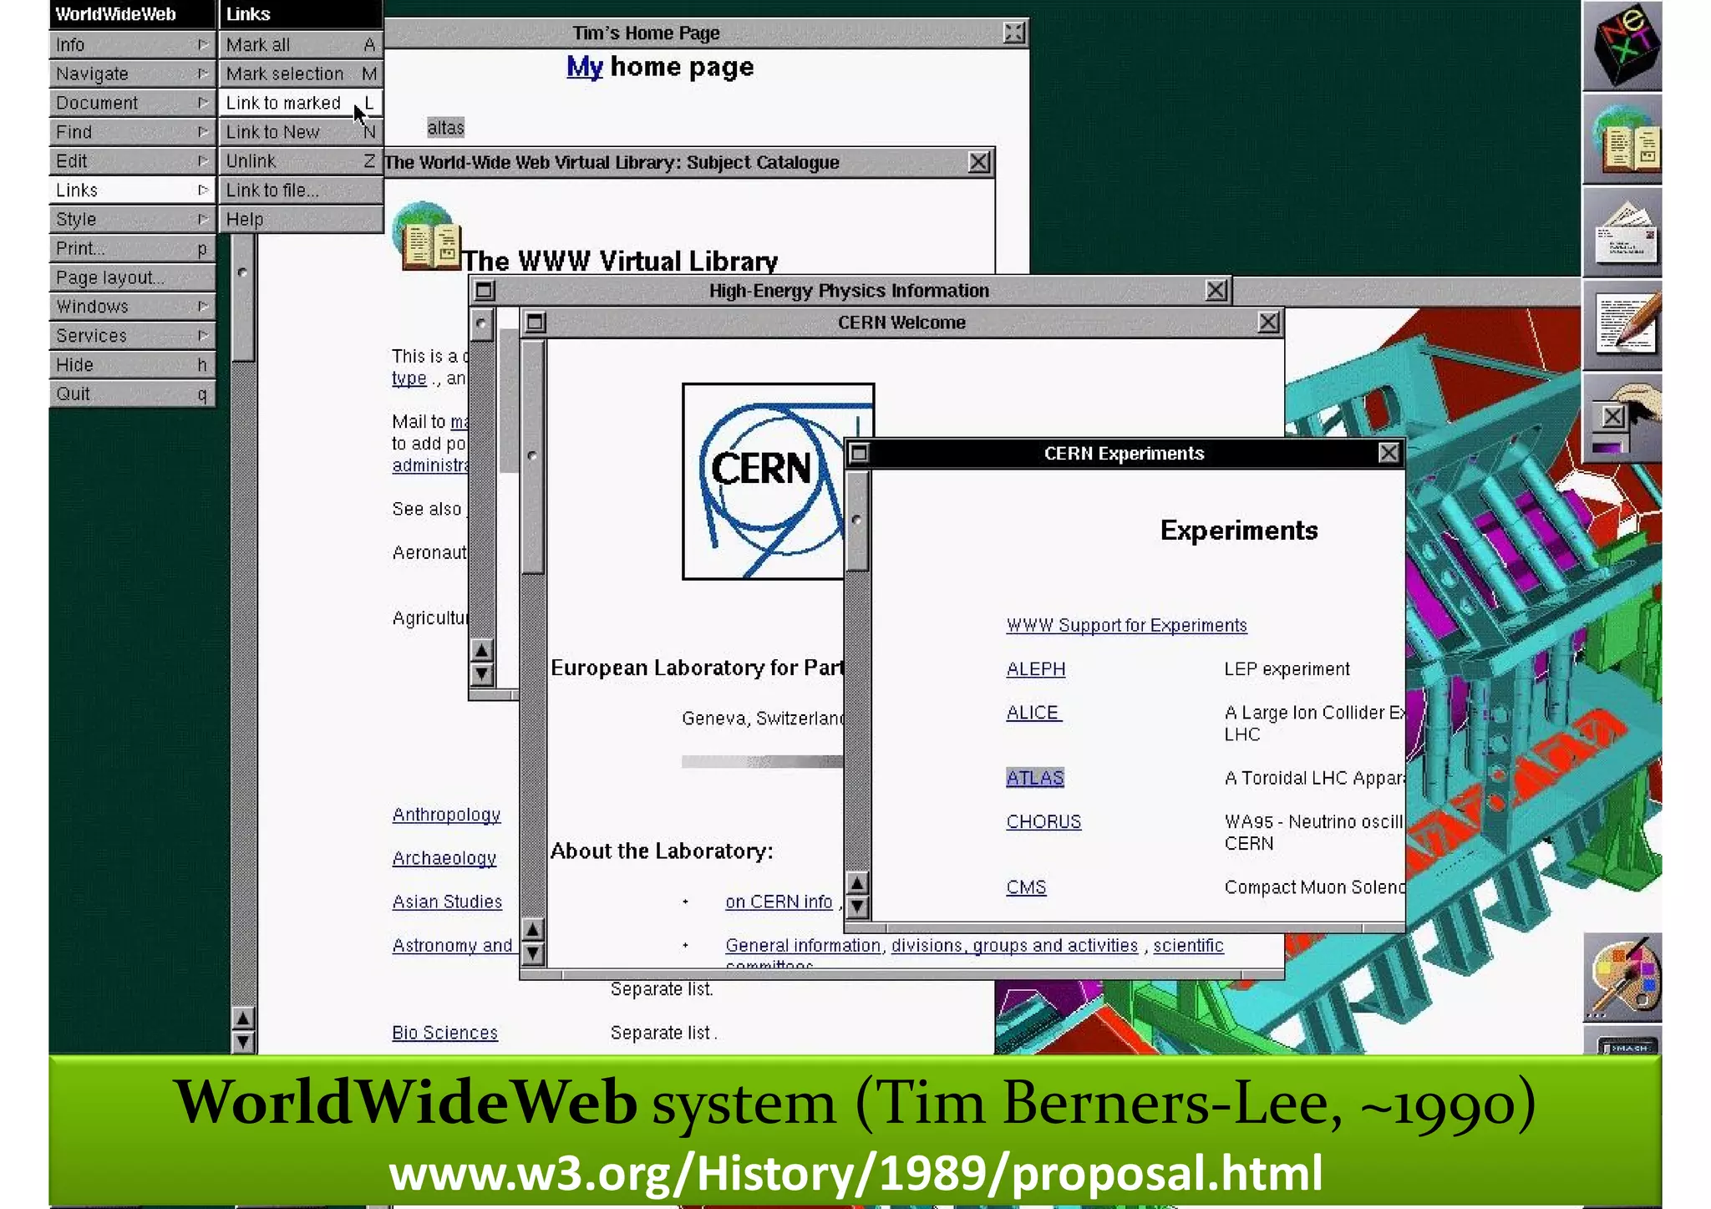
Task: Expand the Document submenu
Action: 132,103
